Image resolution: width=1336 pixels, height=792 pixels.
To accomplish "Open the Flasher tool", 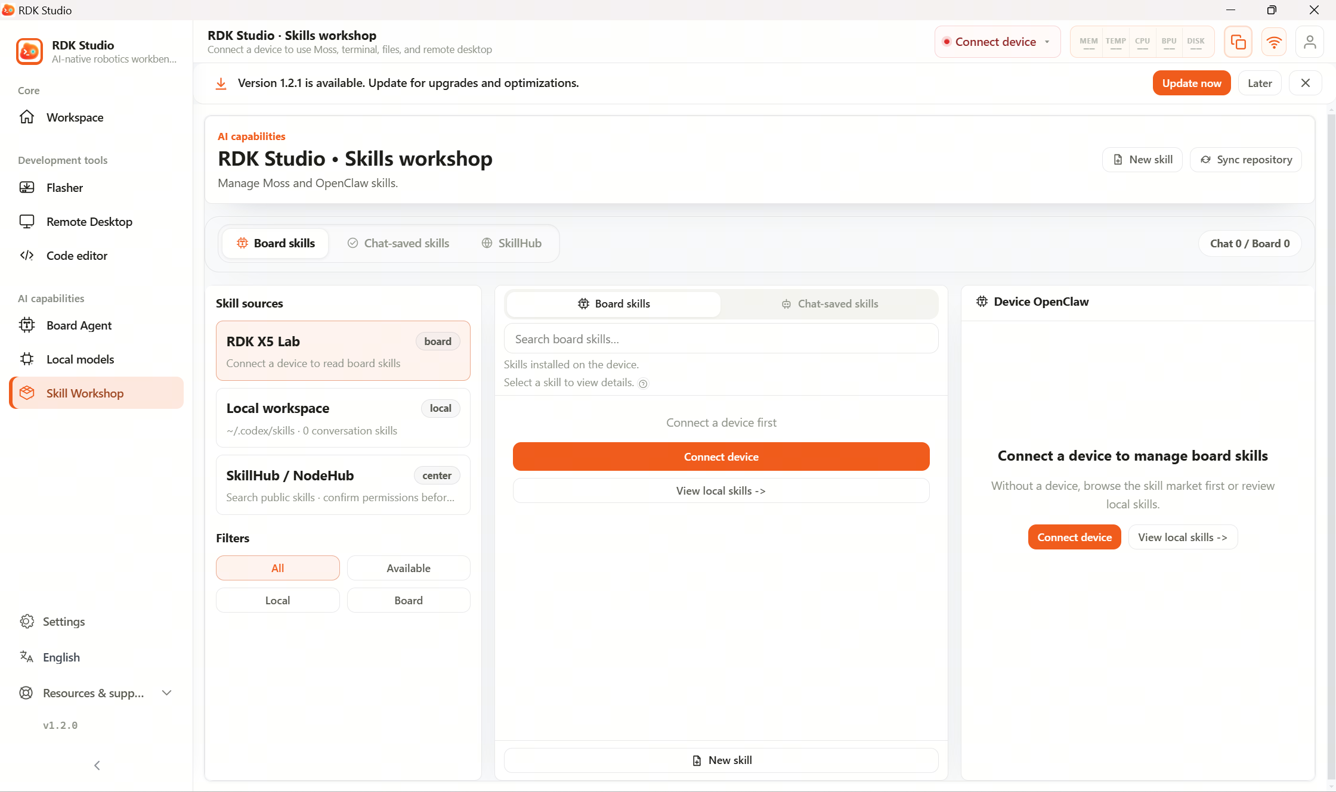I will (x=96, y=188).
